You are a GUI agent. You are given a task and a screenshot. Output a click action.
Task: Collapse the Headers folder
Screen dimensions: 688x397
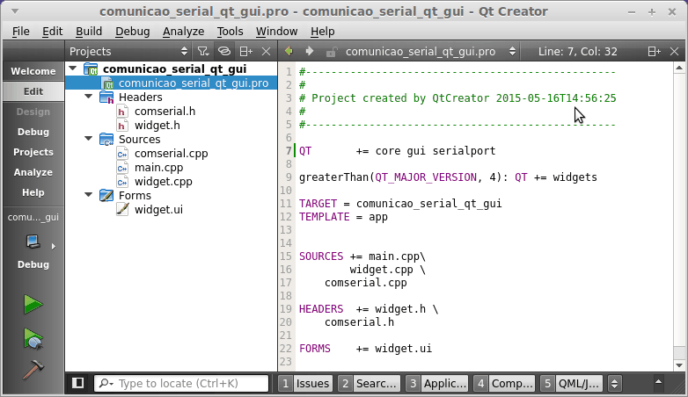click(89, 97)
